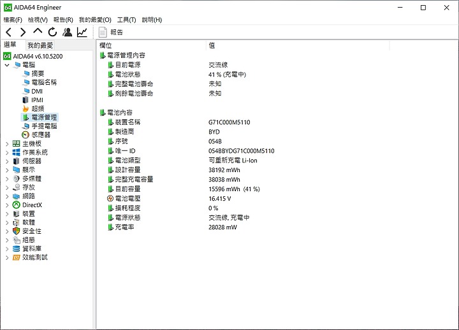Click the DirectX Xbox icon
This screenshot has height=330, width=459.
[17, 205]
